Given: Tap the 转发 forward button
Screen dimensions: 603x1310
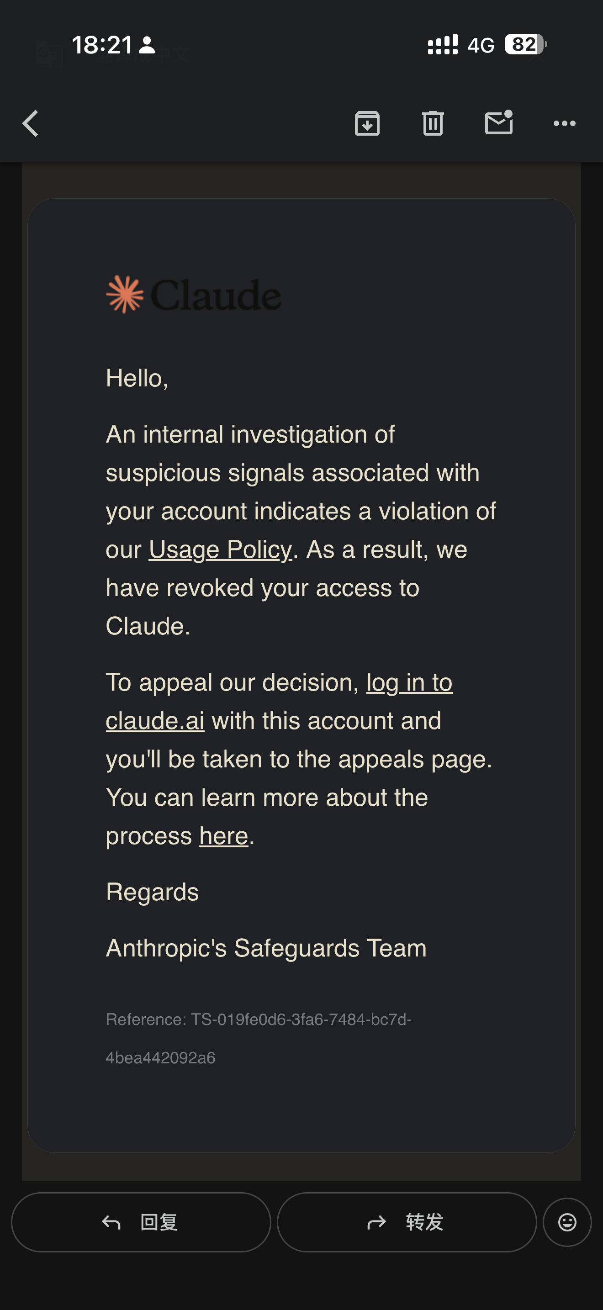Looking at the screenshot, I should point(407,1222).
